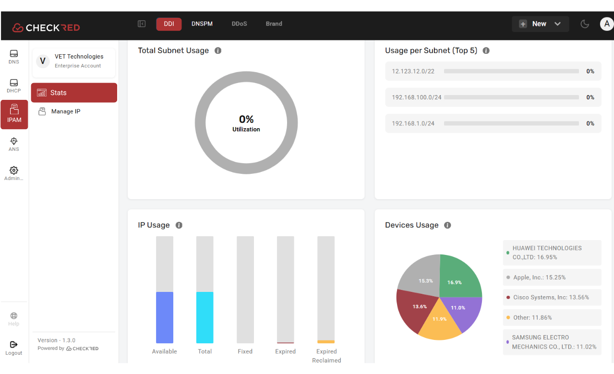614x374 pixels.
Task: Expand the VET Technologies account card
Action: point(73,60)
